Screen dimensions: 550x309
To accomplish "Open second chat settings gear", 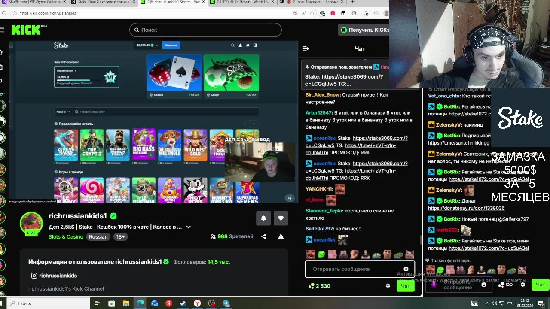I will pos(523,285).
